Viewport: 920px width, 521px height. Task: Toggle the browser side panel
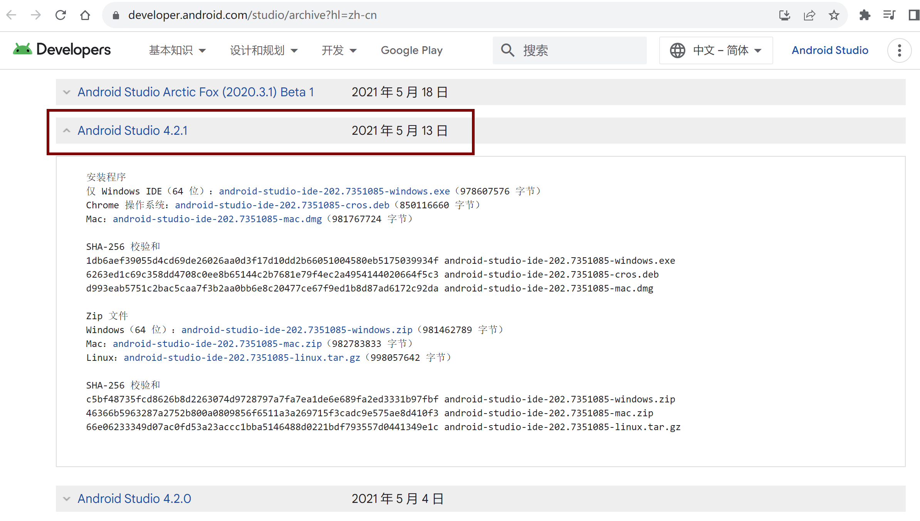click(x=913, y=15)
